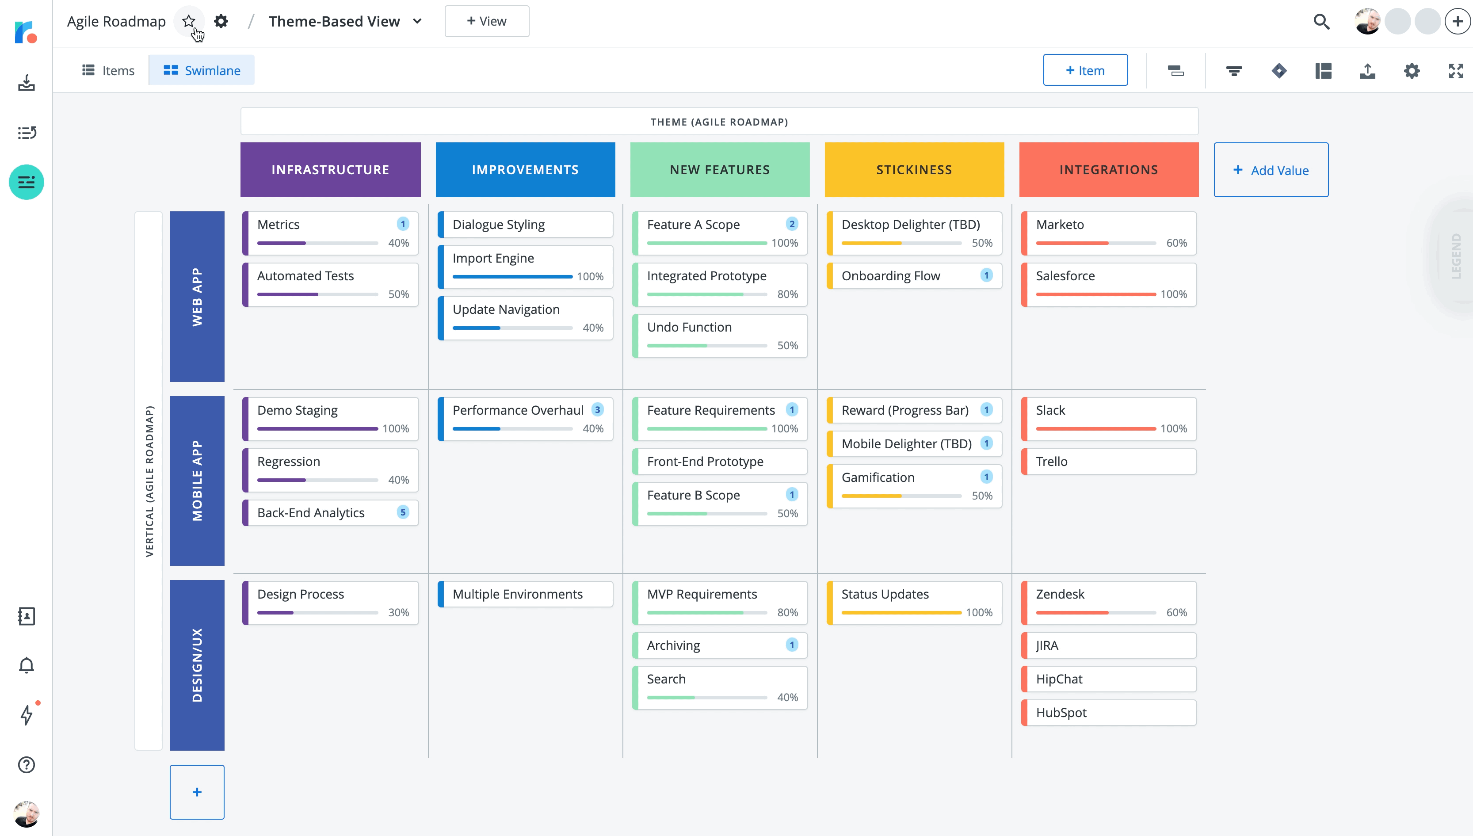The image size is (1473, 836).
Task: Expand the Theme-Based View dropdown
Action: (417, 21)
